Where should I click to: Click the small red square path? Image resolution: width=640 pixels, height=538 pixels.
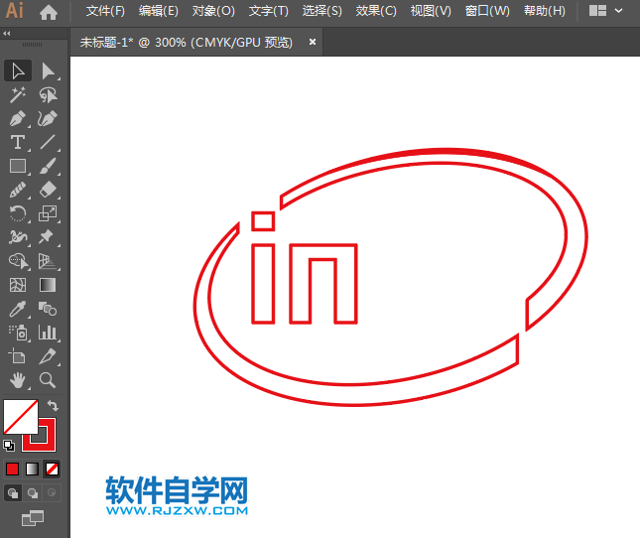click(262, 220)
